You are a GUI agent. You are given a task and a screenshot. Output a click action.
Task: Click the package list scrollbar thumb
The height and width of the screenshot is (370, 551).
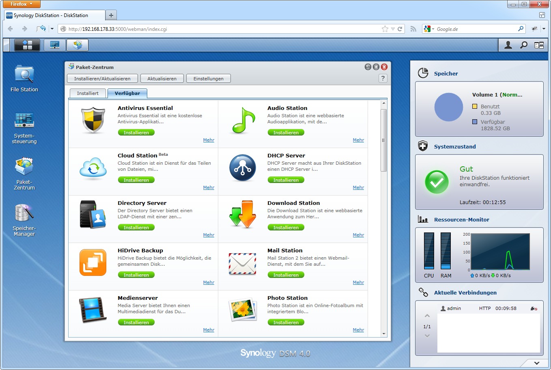pyautogui.click(x=384, y=140)
